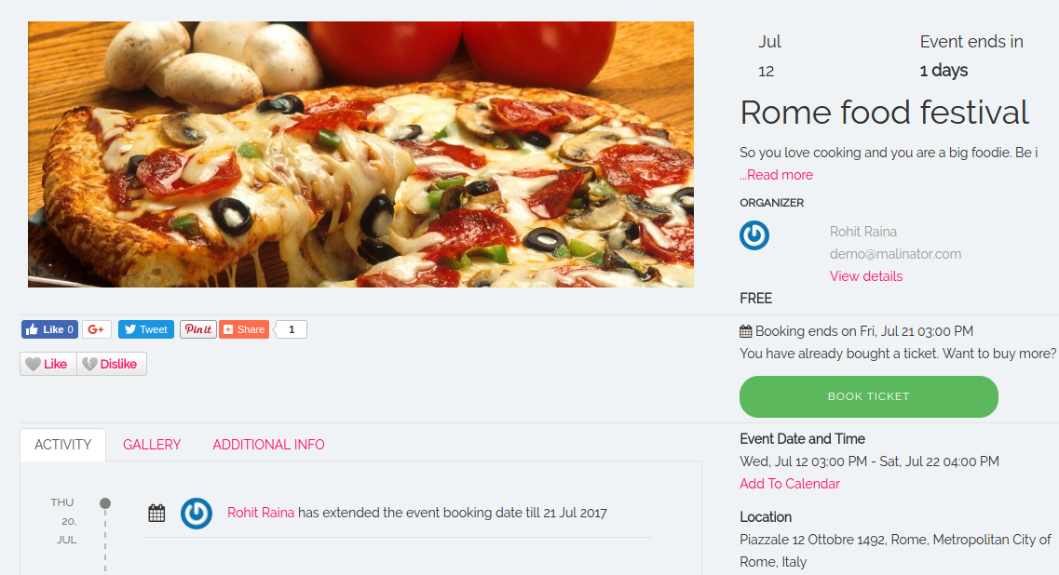Expand description with Read more

coord(778,175)
